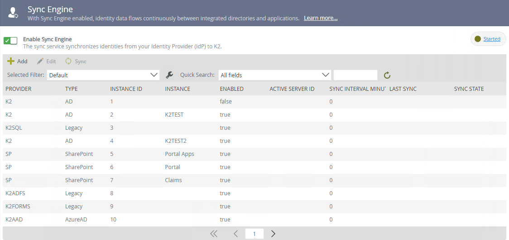
Task: Sort by SYNC STATE column header
Action: [x=469, y=89]
